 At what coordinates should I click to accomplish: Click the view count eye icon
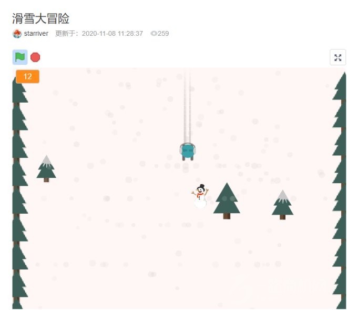pyautogui.click(x=154, y=34)
